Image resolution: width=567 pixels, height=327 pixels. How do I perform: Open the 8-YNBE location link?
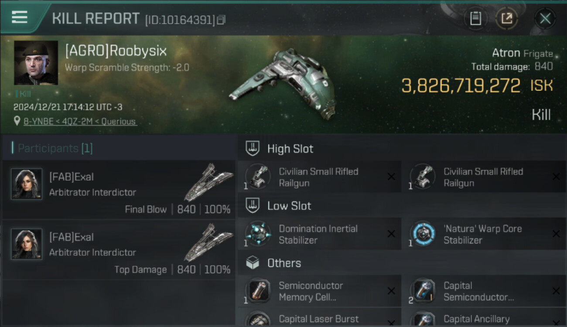coord(80,122)
